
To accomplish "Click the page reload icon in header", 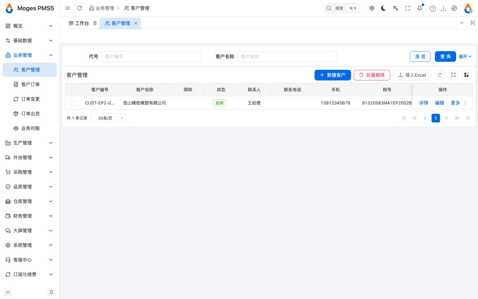I will pos(80,8).
